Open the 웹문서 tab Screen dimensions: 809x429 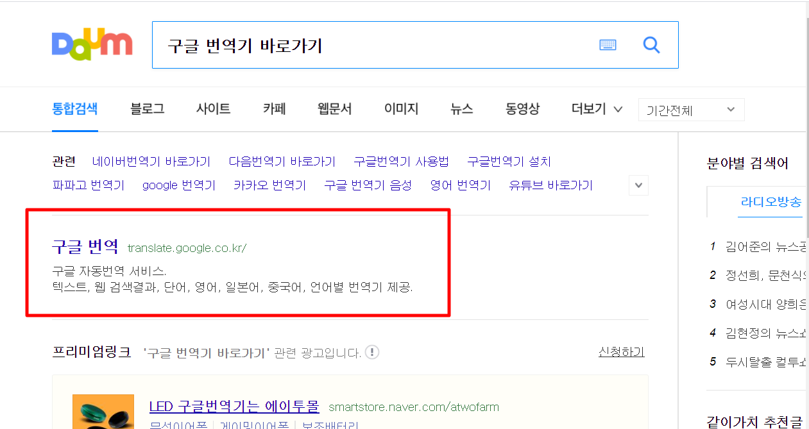334,109
